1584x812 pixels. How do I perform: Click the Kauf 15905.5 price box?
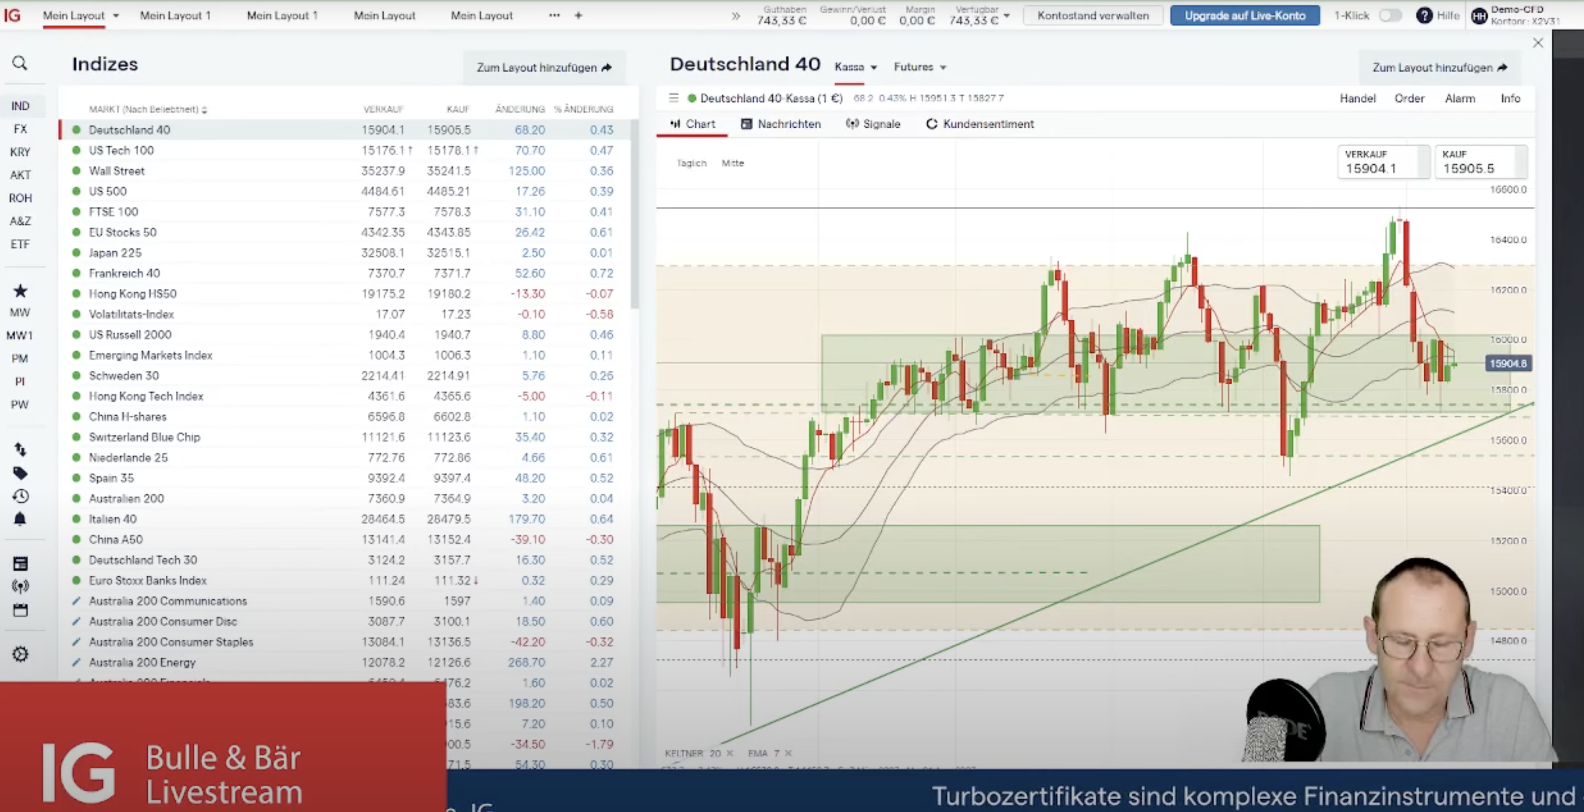pyautogui.click(x=1481, y=162)
